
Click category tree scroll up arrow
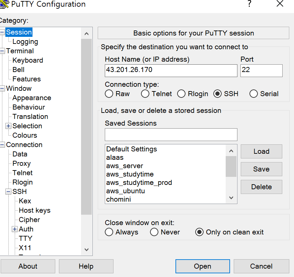point(86,34)
